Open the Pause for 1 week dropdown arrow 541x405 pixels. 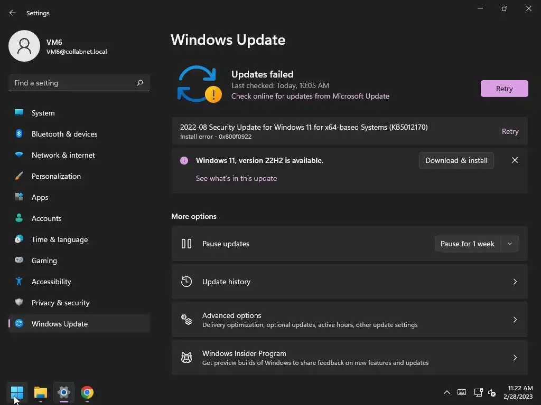pos(510,244)
